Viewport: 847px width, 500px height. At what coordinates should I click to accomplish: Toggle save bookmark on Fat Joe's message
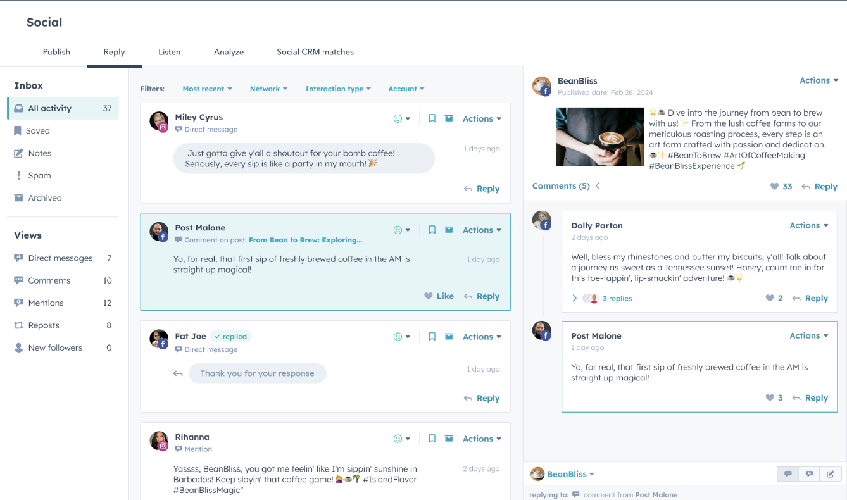pos(432,337)
